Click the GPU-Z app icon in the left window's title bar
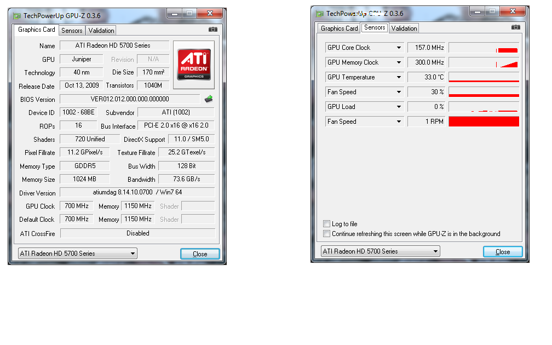The width and height of the screenshot is (552, 345). pos(16,16)
